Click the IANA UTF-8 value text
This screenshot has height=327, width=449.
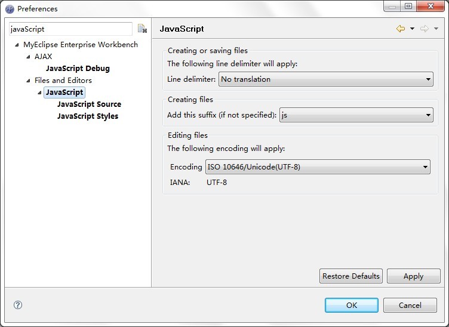coord(217,183)
